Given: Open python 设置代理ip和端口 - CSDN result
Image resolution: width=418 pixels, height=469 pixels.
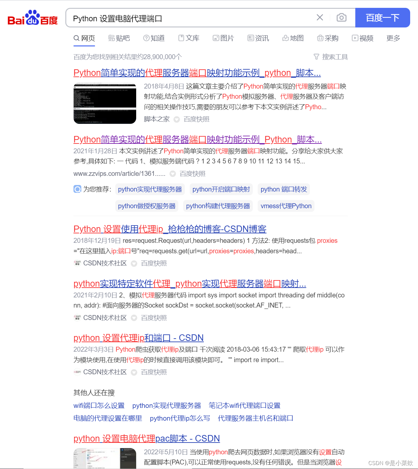Looking at the screenshot, I should [x=138, y=338].
